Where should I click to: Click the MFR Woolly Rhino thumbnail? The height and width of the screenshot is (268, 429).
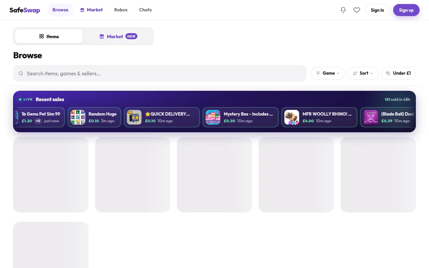[292, 117]
